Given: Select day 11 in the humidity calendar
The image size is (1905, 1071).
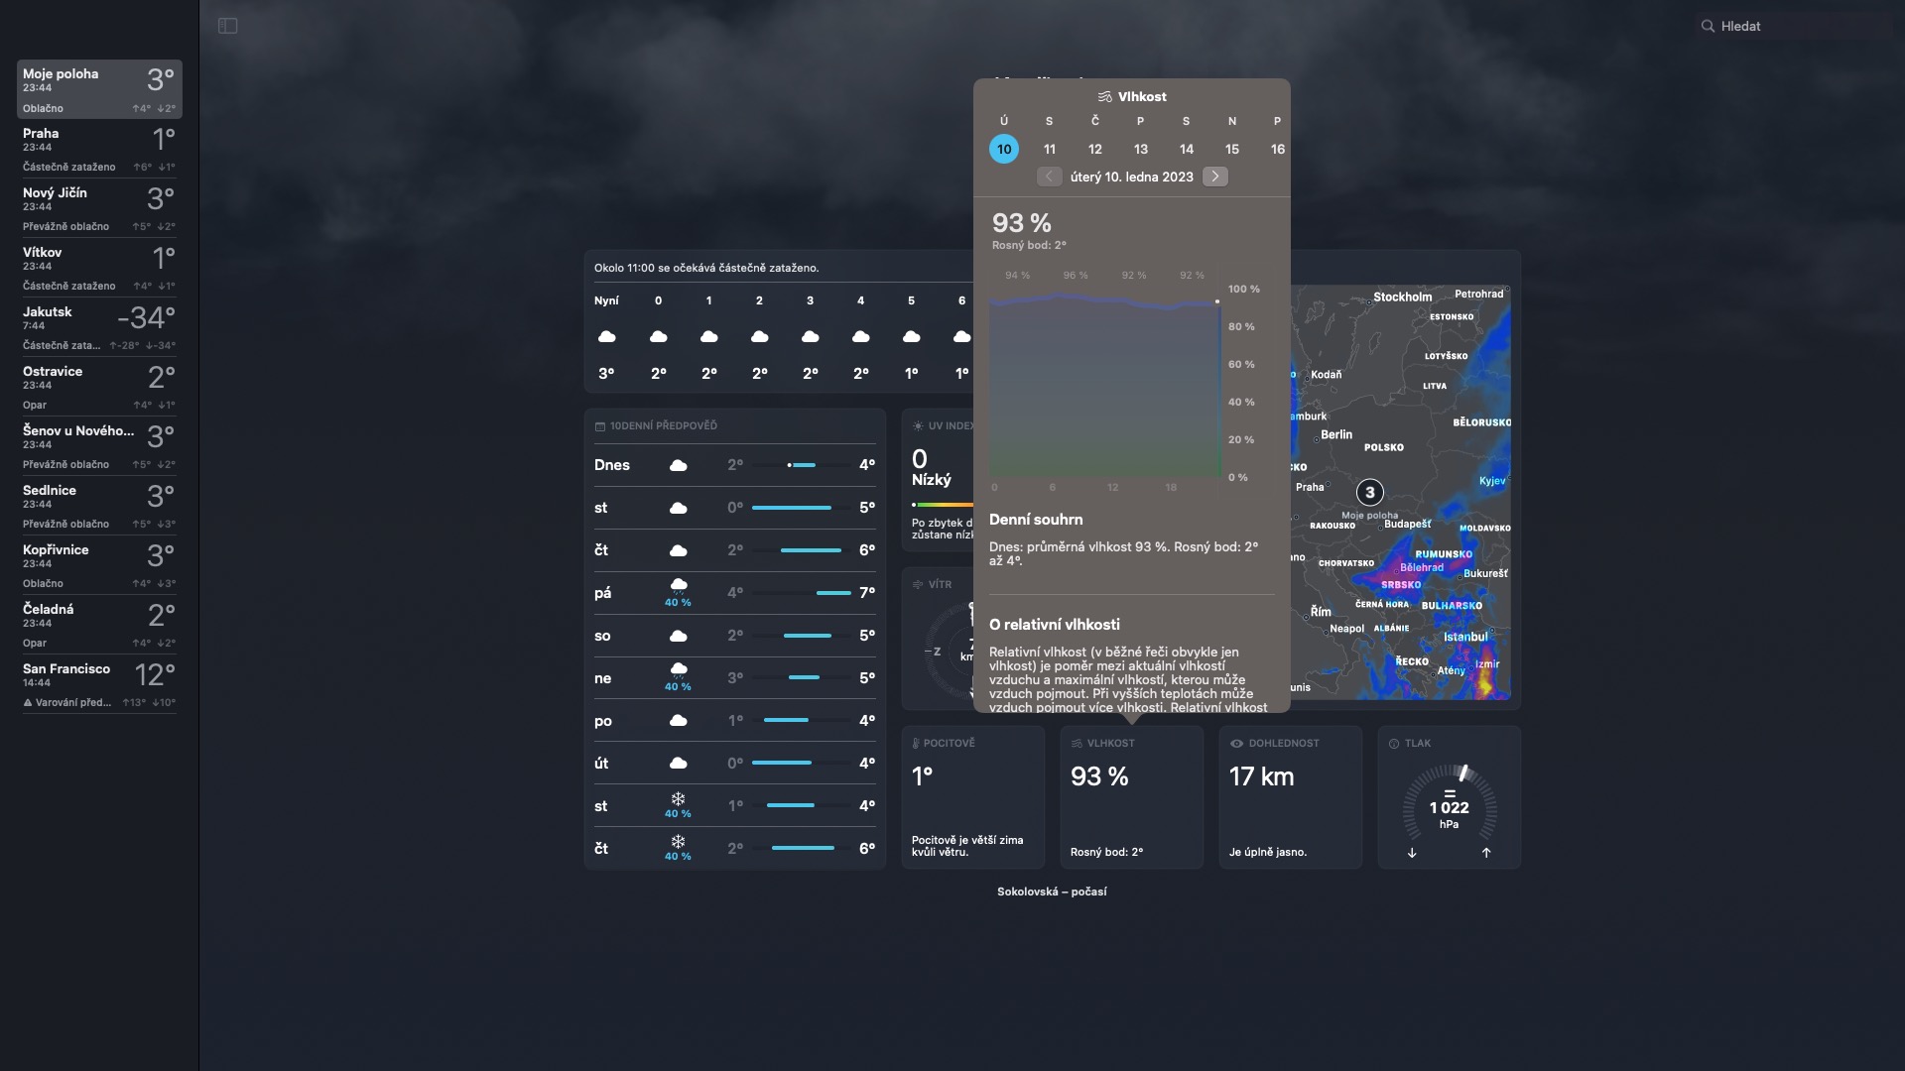Looking at the screenshot, I should click(1049, 149).
